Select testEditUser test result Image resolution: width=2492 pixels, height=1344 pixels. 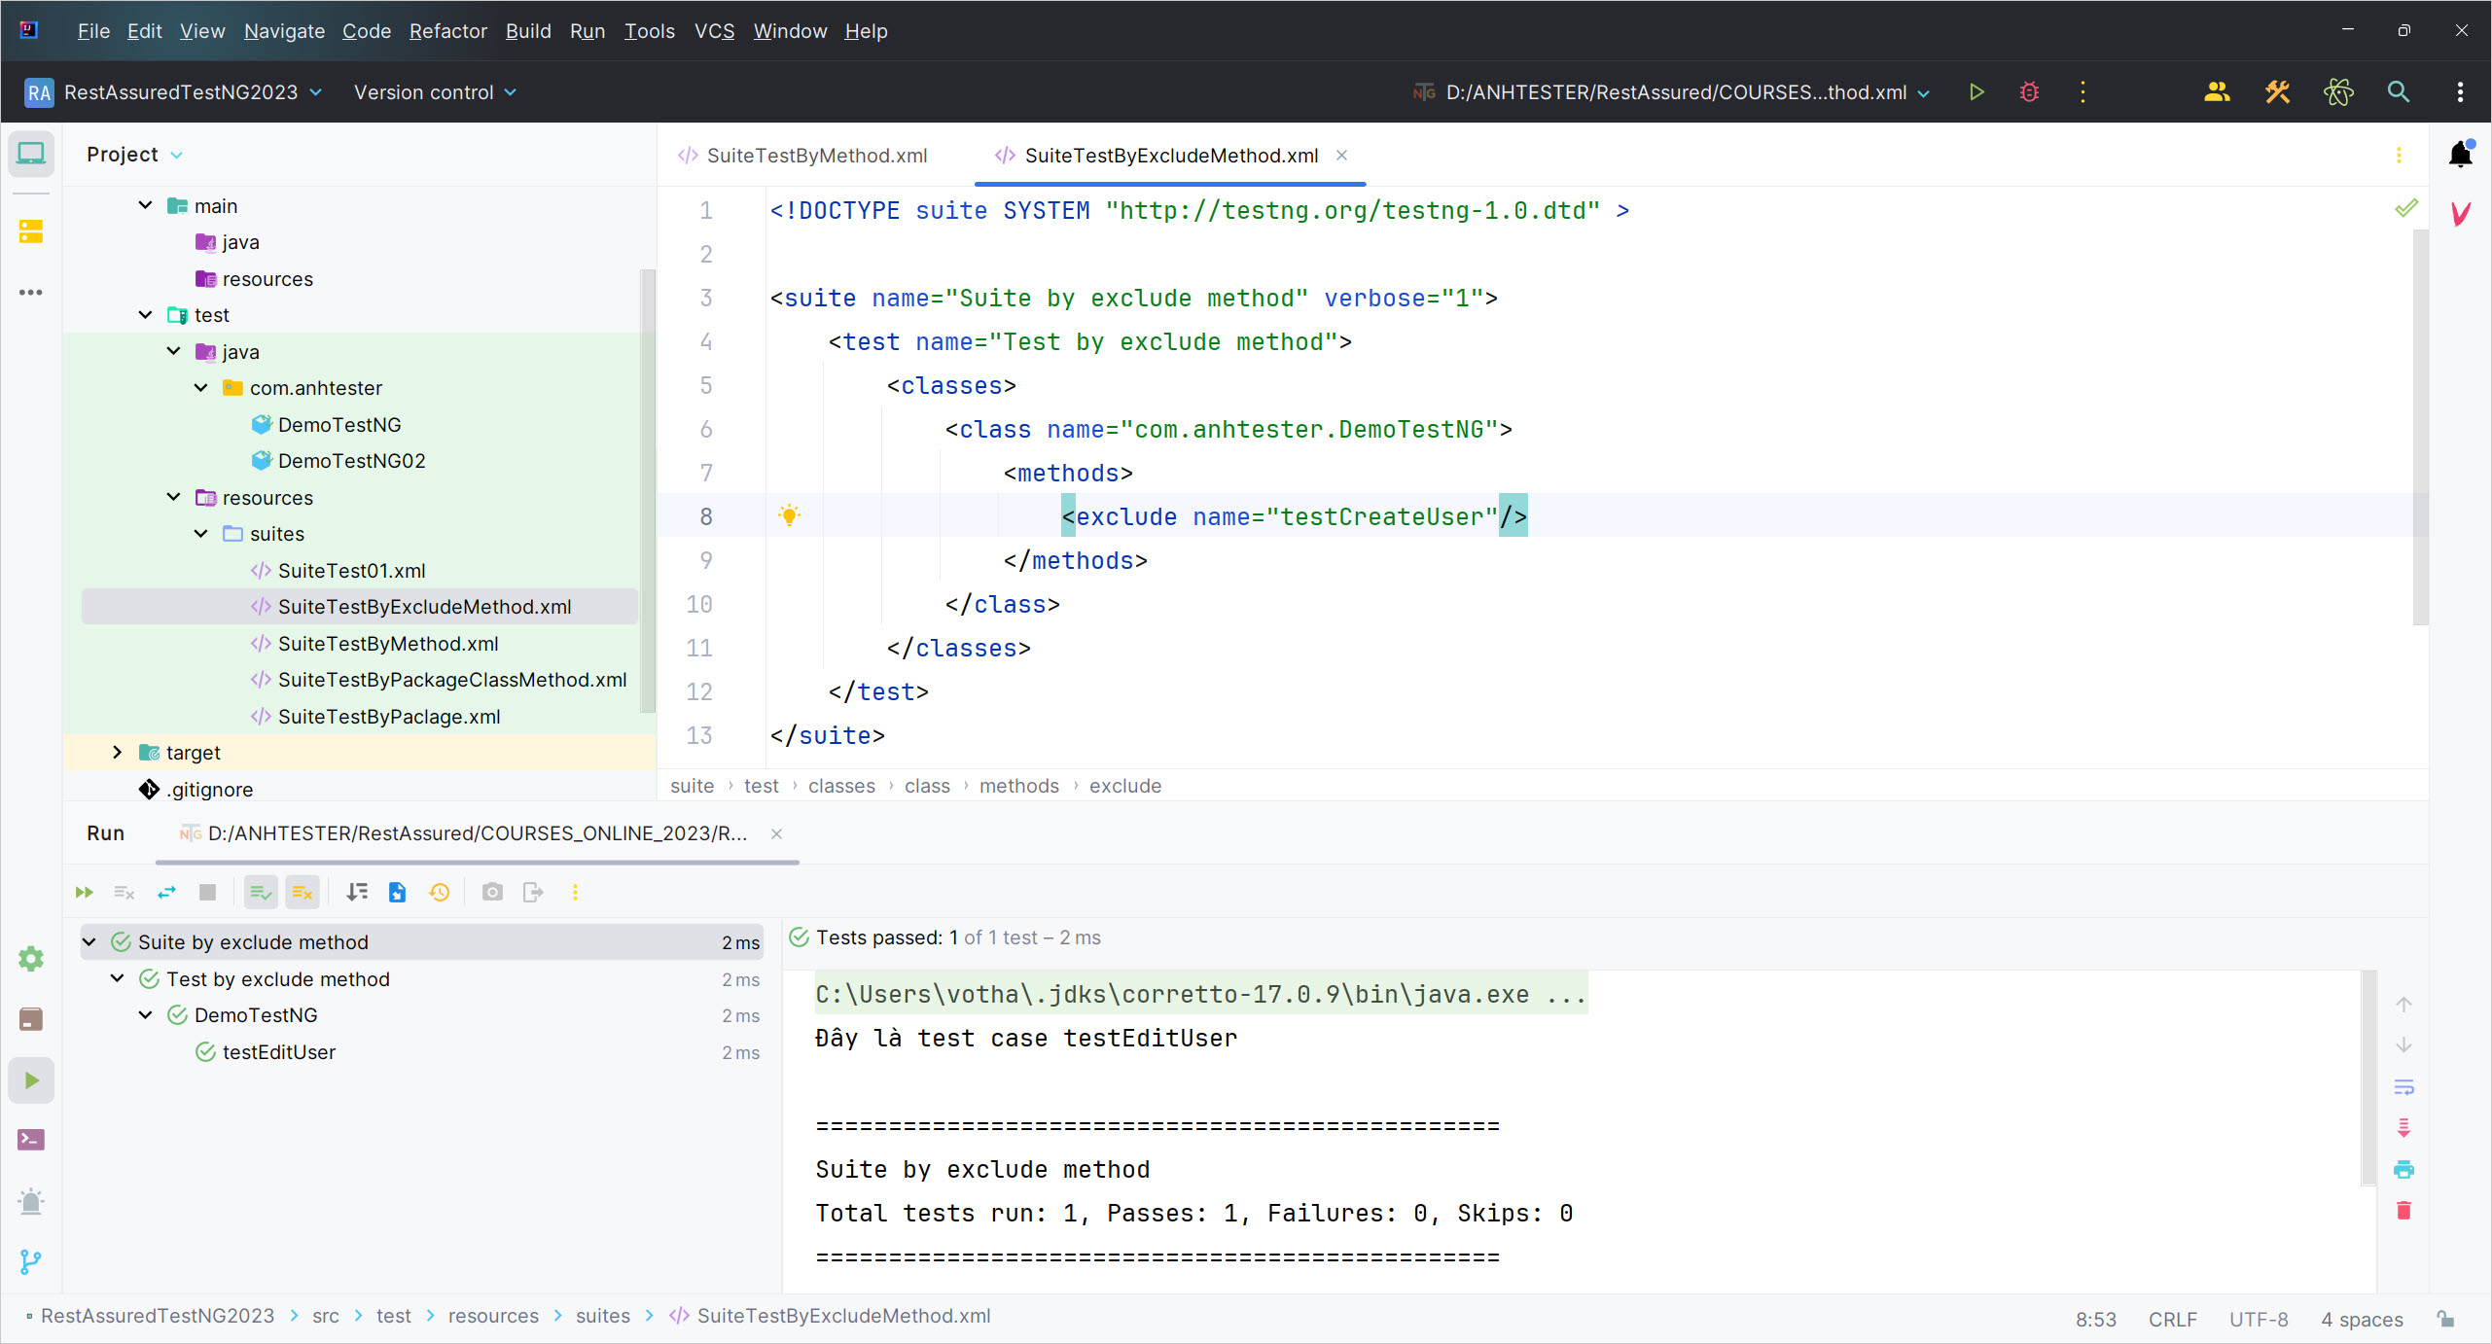[x=278, y=1052]
